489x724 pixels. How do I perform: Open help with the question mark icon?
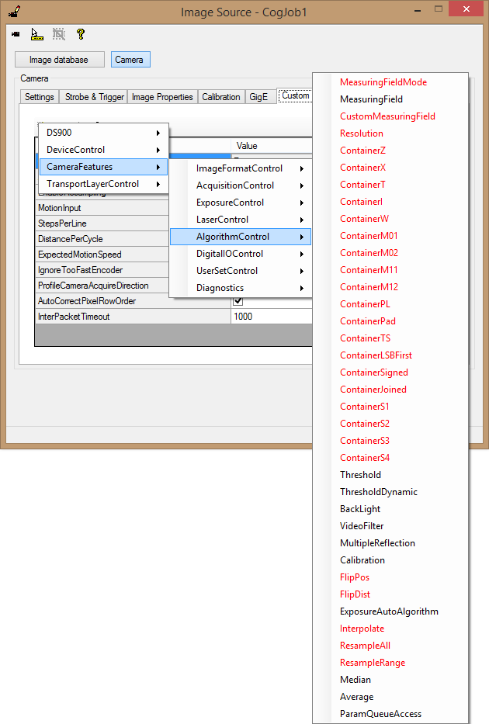point(80,34)
